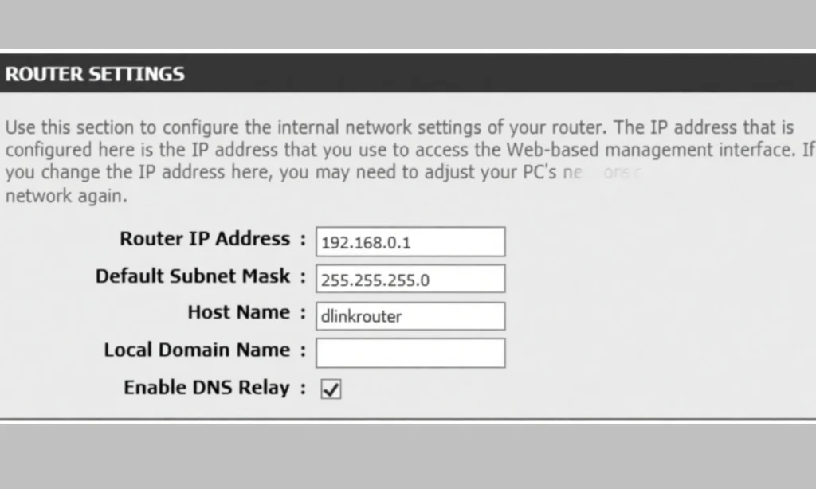Click the dlinkrouter hostname text
The width and height of the screenshot is (816, 489).
pos(358,316)
